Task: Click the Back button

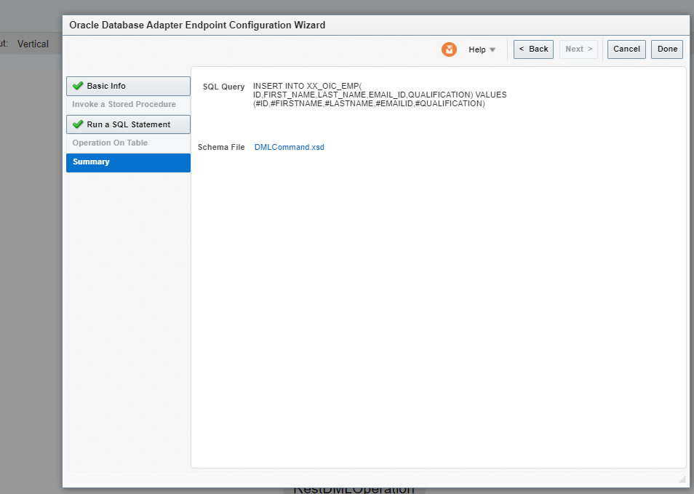Action: click(x=533, y=49)
